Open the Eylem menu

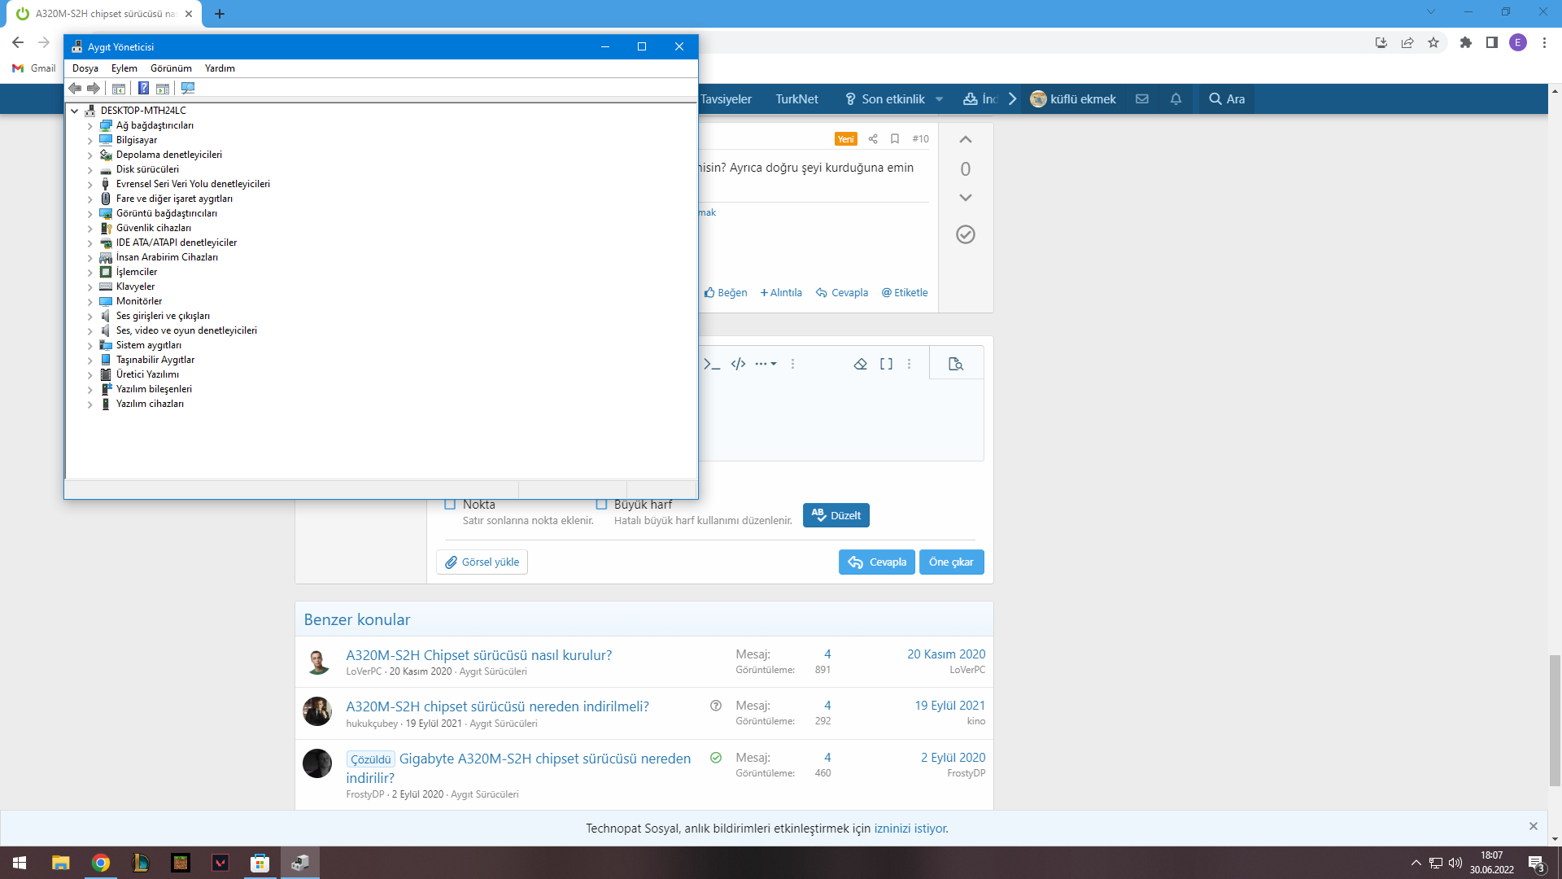coord(124,68)
